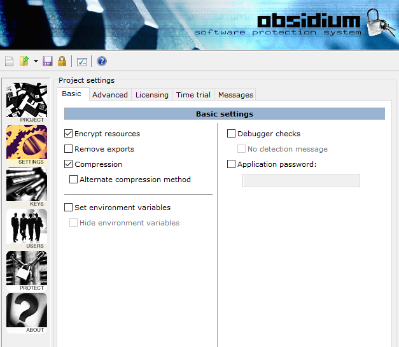Click the Project settings group label
This screenshot has width=399, height=347.
87,80
